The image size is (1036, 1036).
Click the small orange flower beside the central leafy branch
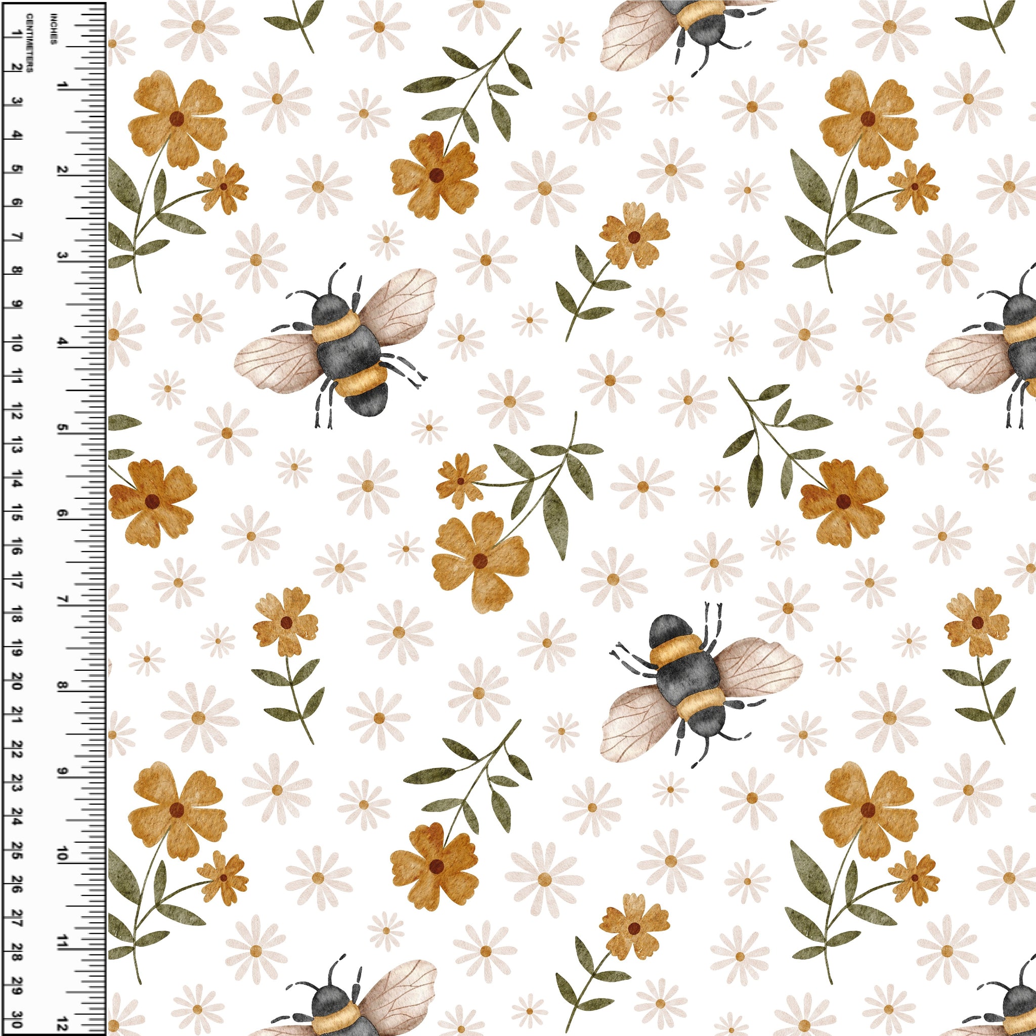460,480
